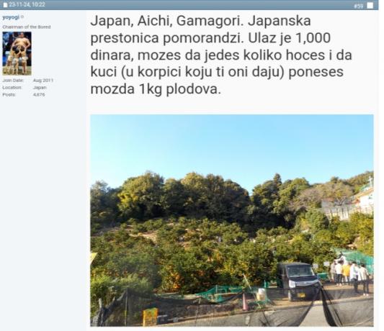The width and height of the screenshot is (384, 331).
Task: Click the post status icon beside the date
Action: tap(5, 5)
